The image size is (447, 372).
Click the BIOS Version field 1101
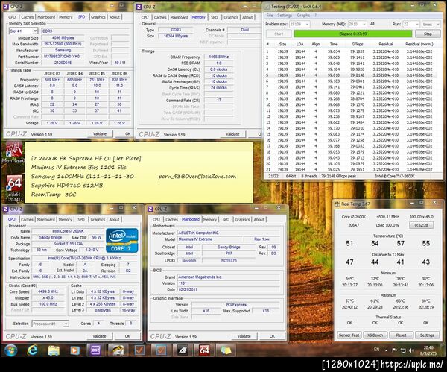229,283
